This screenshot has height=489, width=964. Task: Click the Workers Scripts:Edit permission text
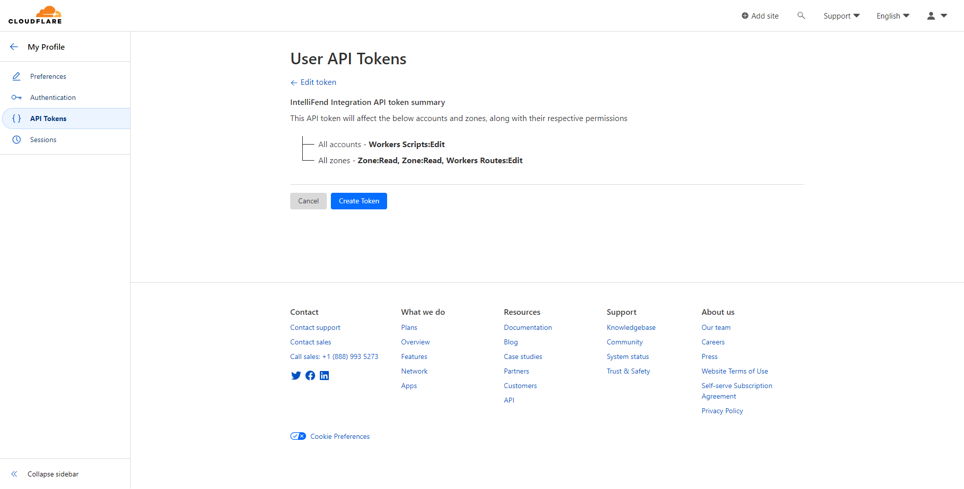[407, 145]
